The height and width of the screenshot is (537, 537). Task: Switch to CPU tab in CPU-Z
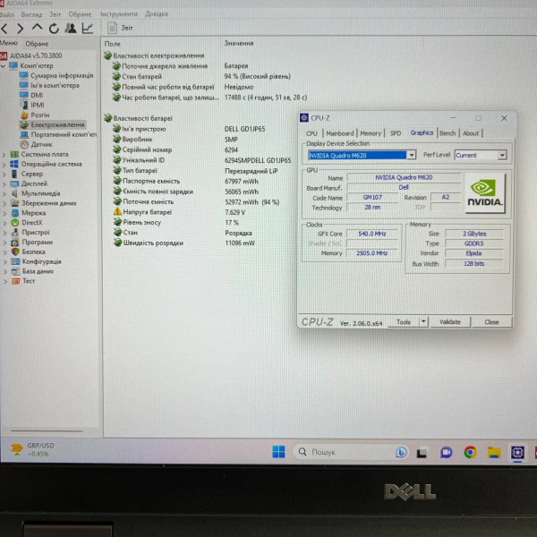[311, 133]
